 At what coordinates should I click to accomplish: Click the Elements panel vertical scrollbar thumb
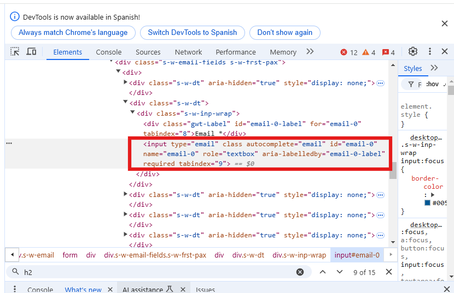coord(393,170)
